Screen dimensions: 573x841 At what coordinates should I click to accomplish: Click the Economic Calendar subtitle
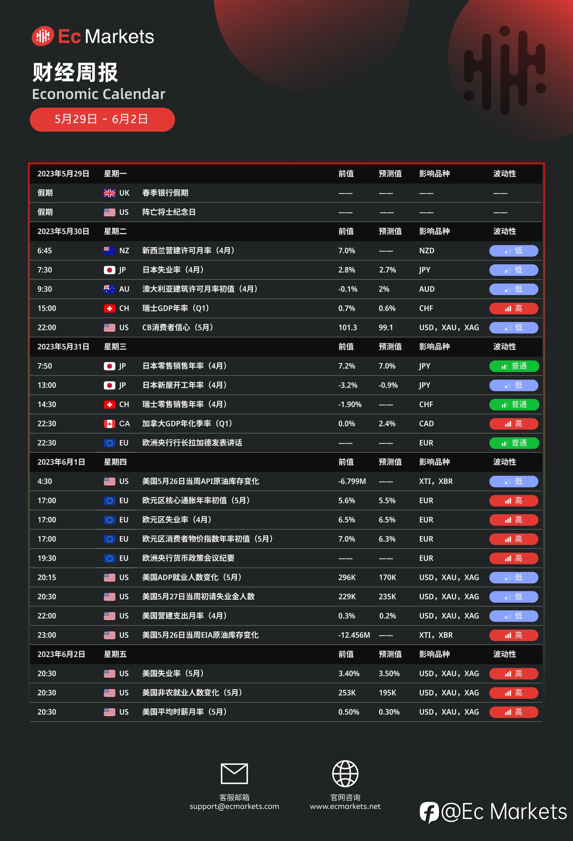(x=98, y=94)
